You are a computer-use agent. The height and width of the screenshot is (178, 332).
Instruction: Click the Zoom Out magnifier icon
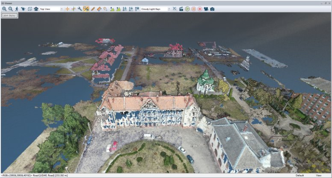point(10,9)
